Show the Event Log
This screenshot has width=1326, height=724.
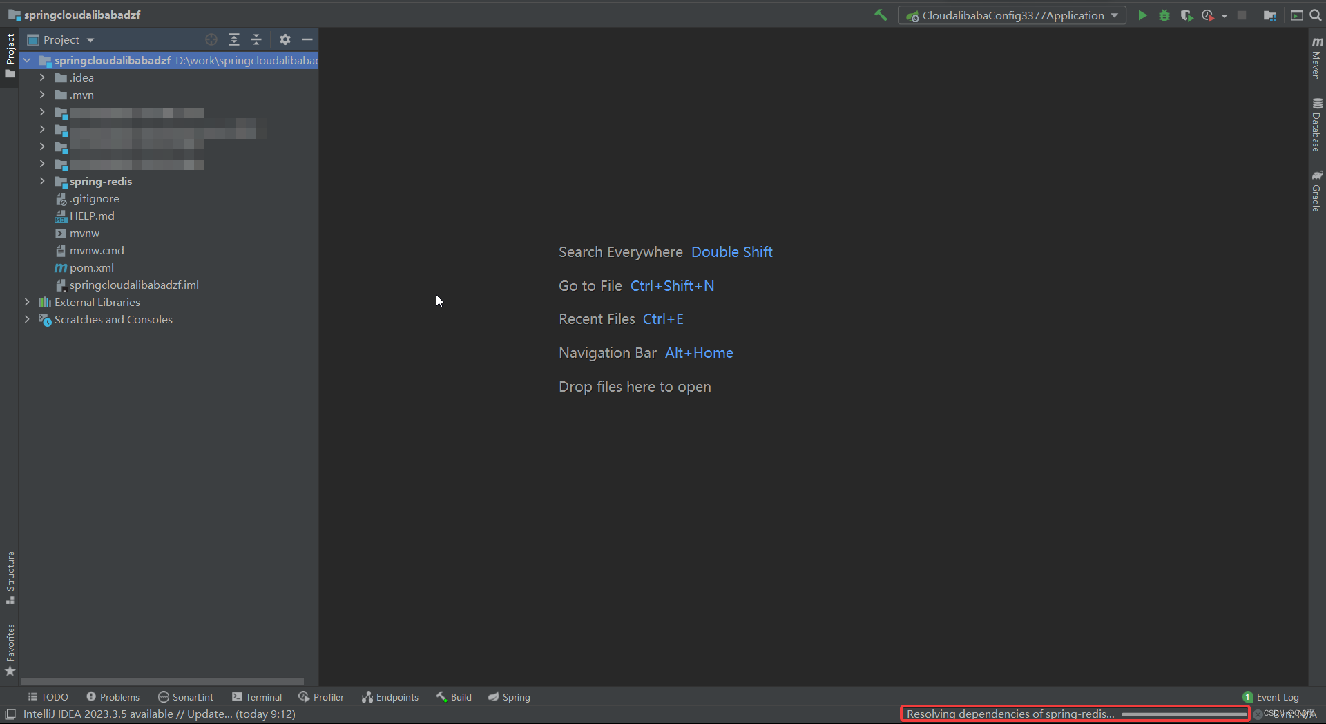pyautogui.click(x=1276, y=696)
